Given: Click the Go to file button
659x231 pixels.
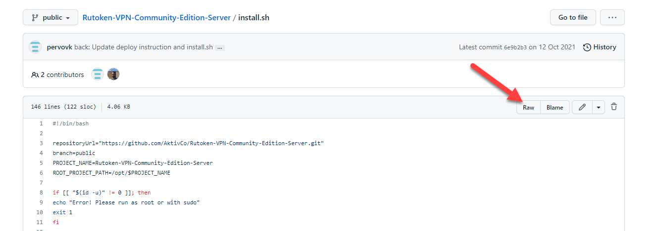Looking at the screenshot, I should click(x=573, y=18).
